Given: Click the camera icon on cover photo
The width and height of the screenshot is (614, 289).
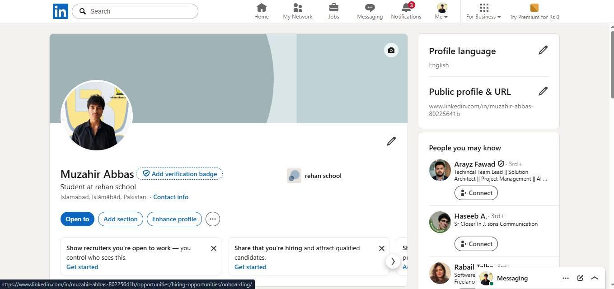Looking at the screenshot, I should tap(391, 50).
